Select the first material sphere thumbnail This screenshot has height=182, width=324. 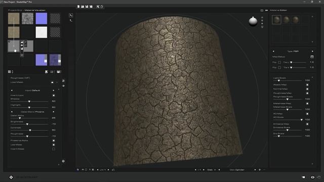276,20
